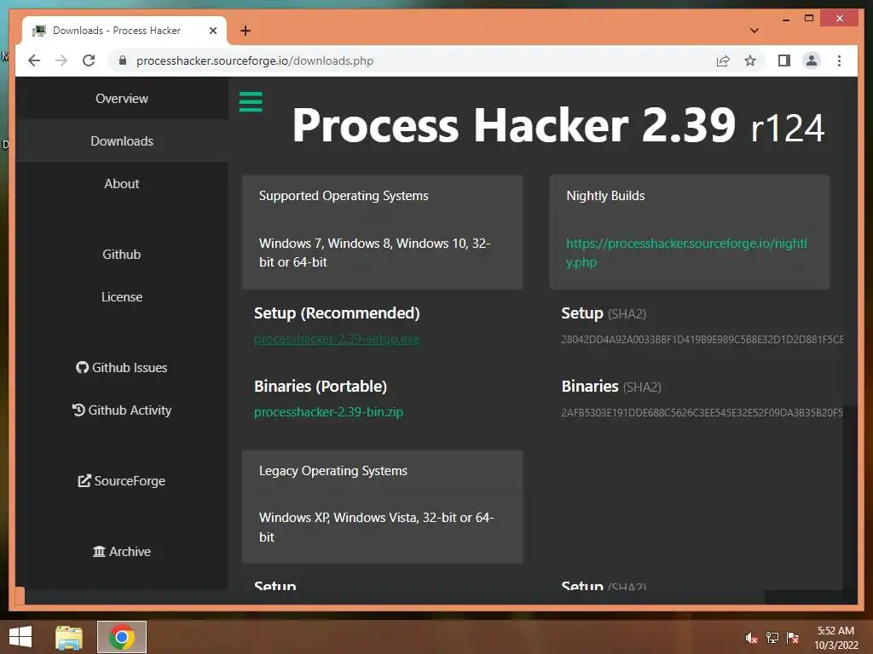Open the About page from sidebar
The height and width of the screenshot is (654, 873).
pyautogui.click(x=121, y=184)
